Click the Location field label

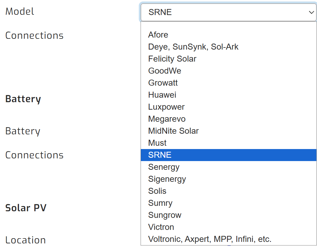click(x=25, y=239)
